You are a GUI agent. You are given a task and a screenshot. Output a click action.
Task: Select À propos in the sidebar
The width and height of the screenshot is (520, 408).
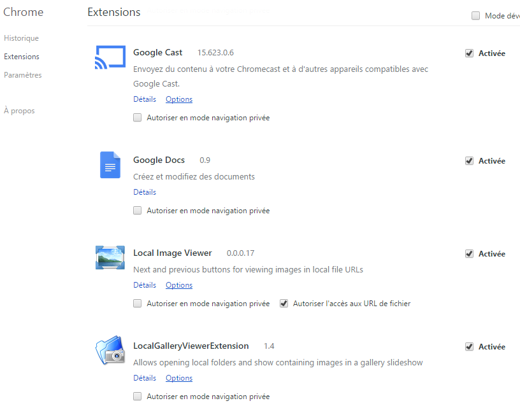[x=19, y=110]
